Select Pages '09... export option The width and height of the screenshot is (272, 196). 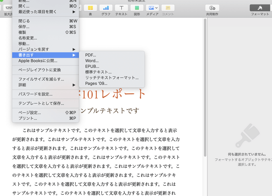96,83
